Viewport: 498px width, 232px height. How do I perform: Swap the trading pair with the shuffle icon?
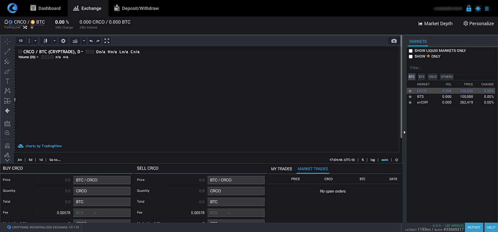point(25,27)
